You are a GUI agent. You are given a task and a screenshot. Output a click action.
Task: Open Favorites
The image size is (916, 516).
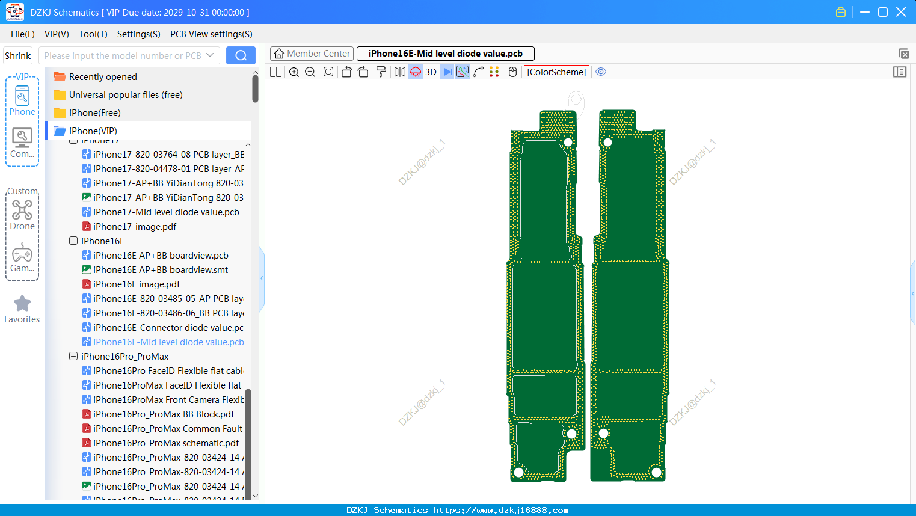(22, 309)
